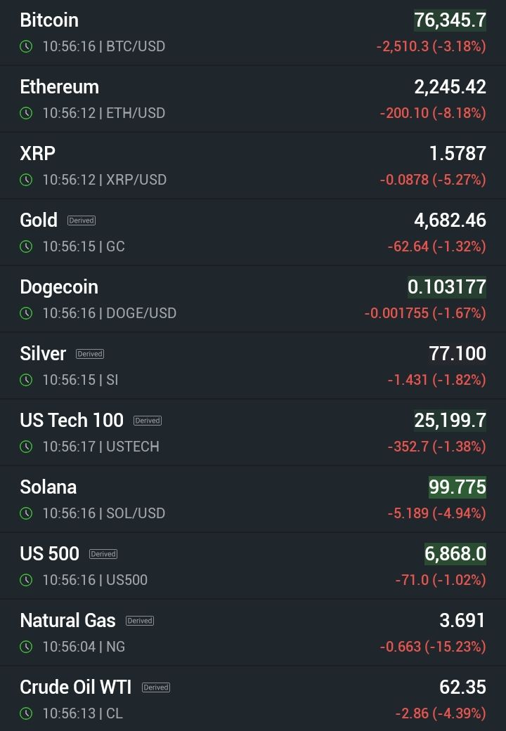
Task: Click the Dogecoin price 0.103177
Action: (447, 287)
